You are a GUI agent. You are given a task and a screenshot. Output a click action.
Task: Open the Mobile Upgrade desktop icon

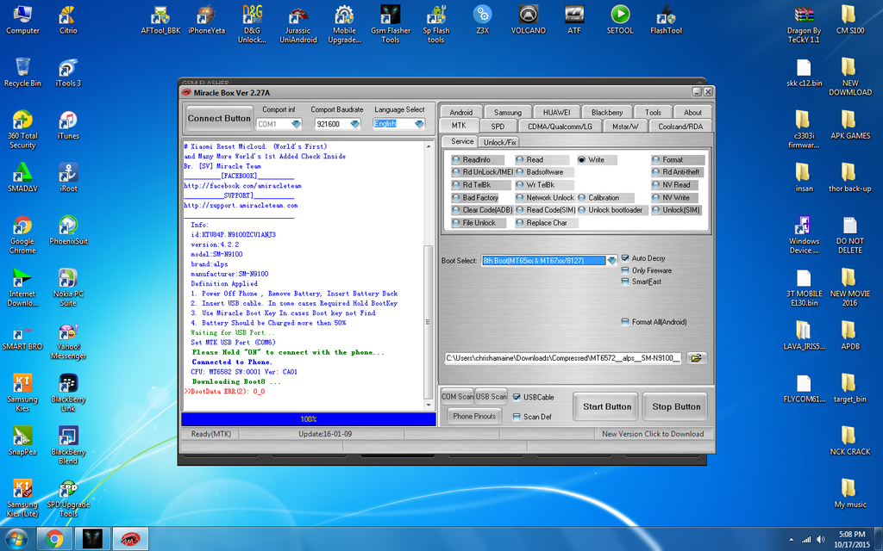click(x=344, y=24)
